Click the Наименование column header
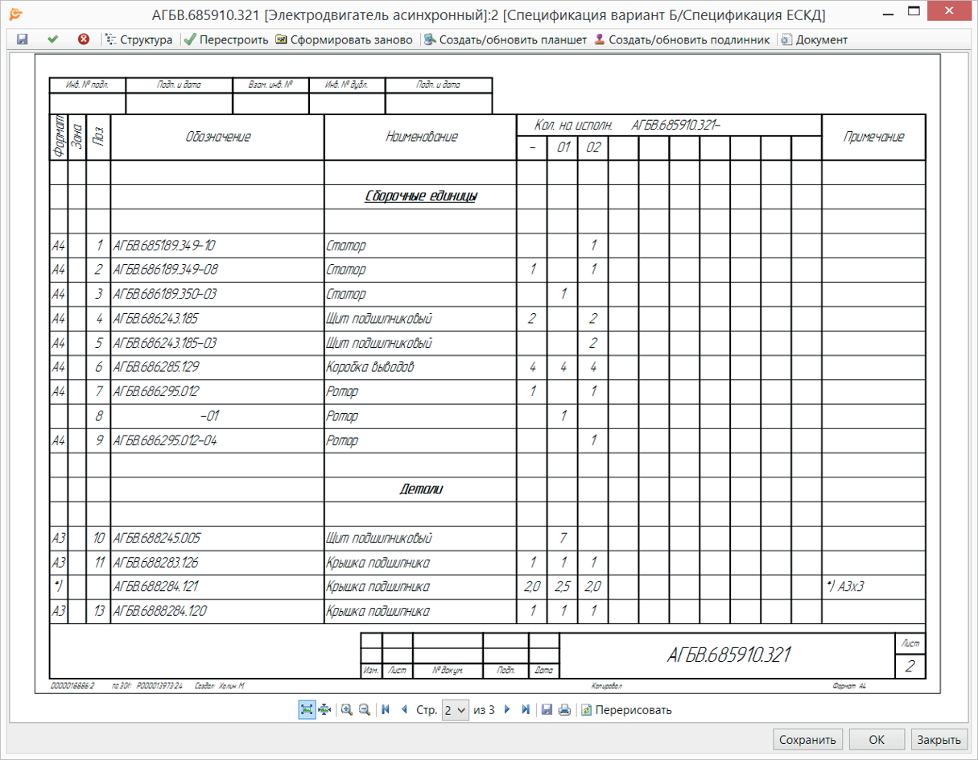The width and height of the screenshot is (978, 760). [x=420, y=137]
